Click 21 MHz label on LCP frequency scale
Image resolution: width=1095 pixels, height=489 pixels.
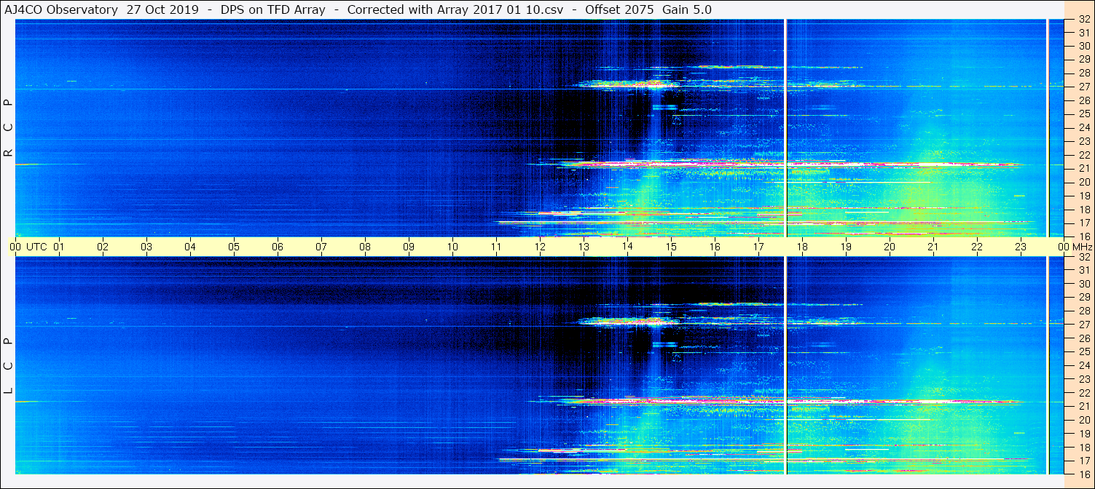pos(1084,406)
